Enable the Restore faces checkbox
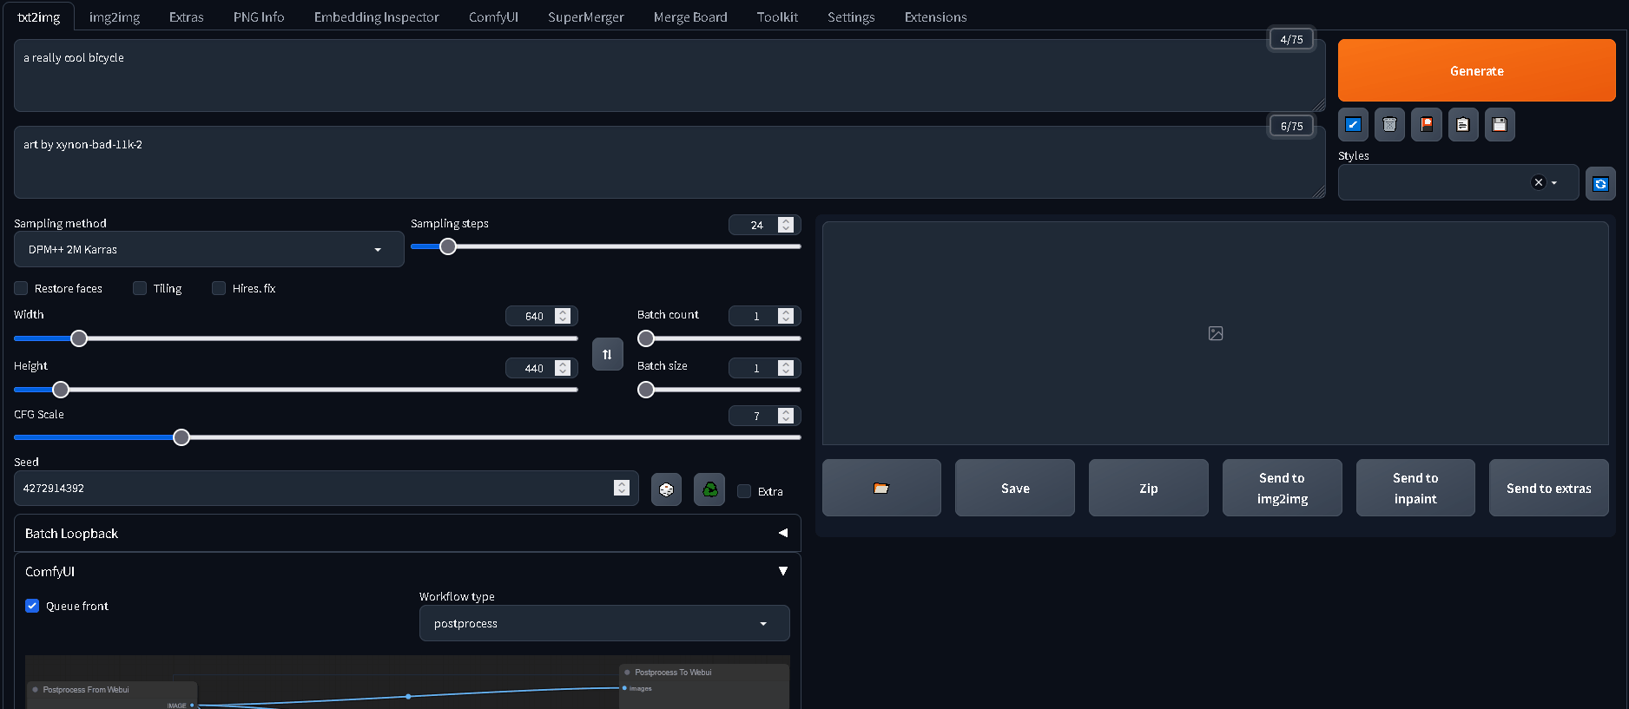1629x709 pixels. (x=22, y=288)
